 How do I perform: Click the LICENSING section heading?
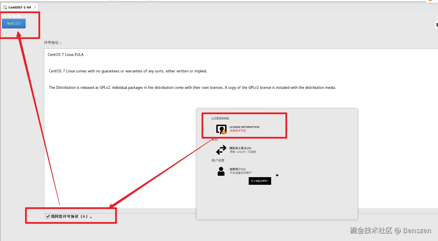220,118
